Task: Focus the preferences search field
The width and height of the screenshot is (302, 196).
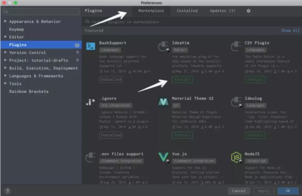Action: [x=41, y=12]
